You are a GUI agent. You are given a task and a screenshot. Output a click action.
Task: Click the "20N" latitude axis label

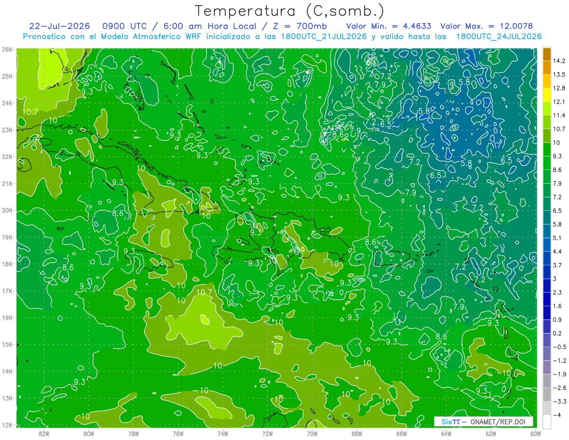[7, 210]
